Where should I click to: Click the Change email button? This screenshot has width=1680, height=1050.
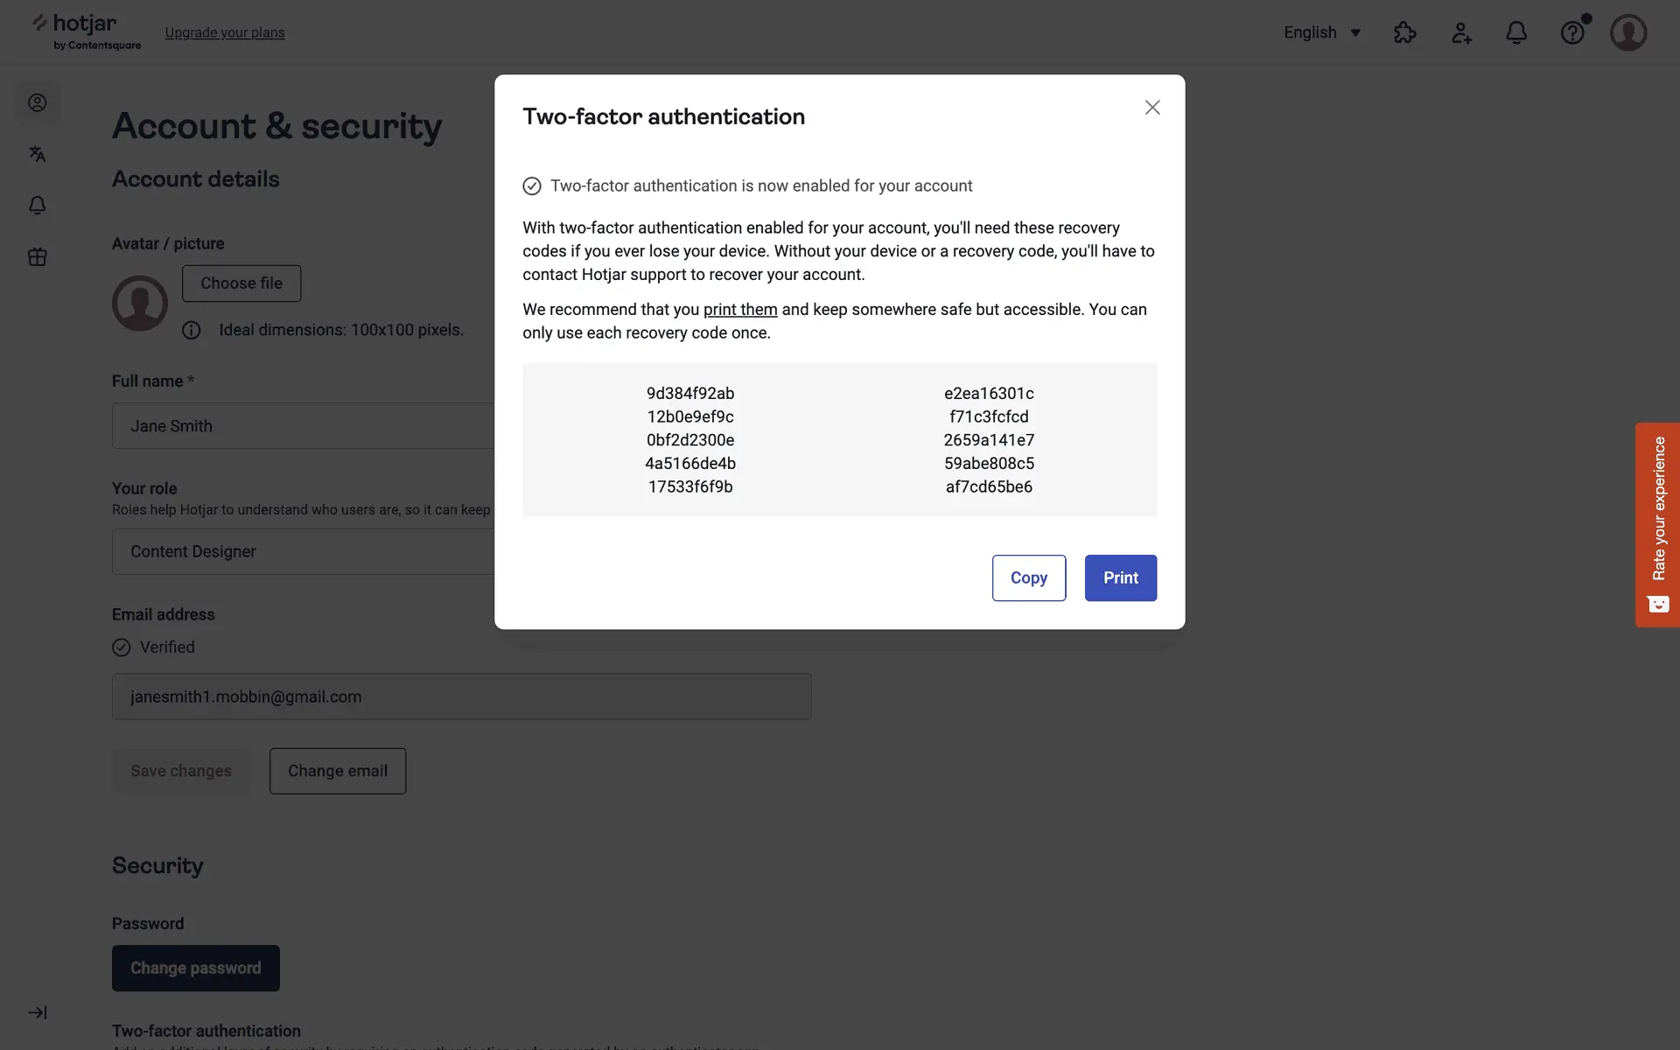338,771
